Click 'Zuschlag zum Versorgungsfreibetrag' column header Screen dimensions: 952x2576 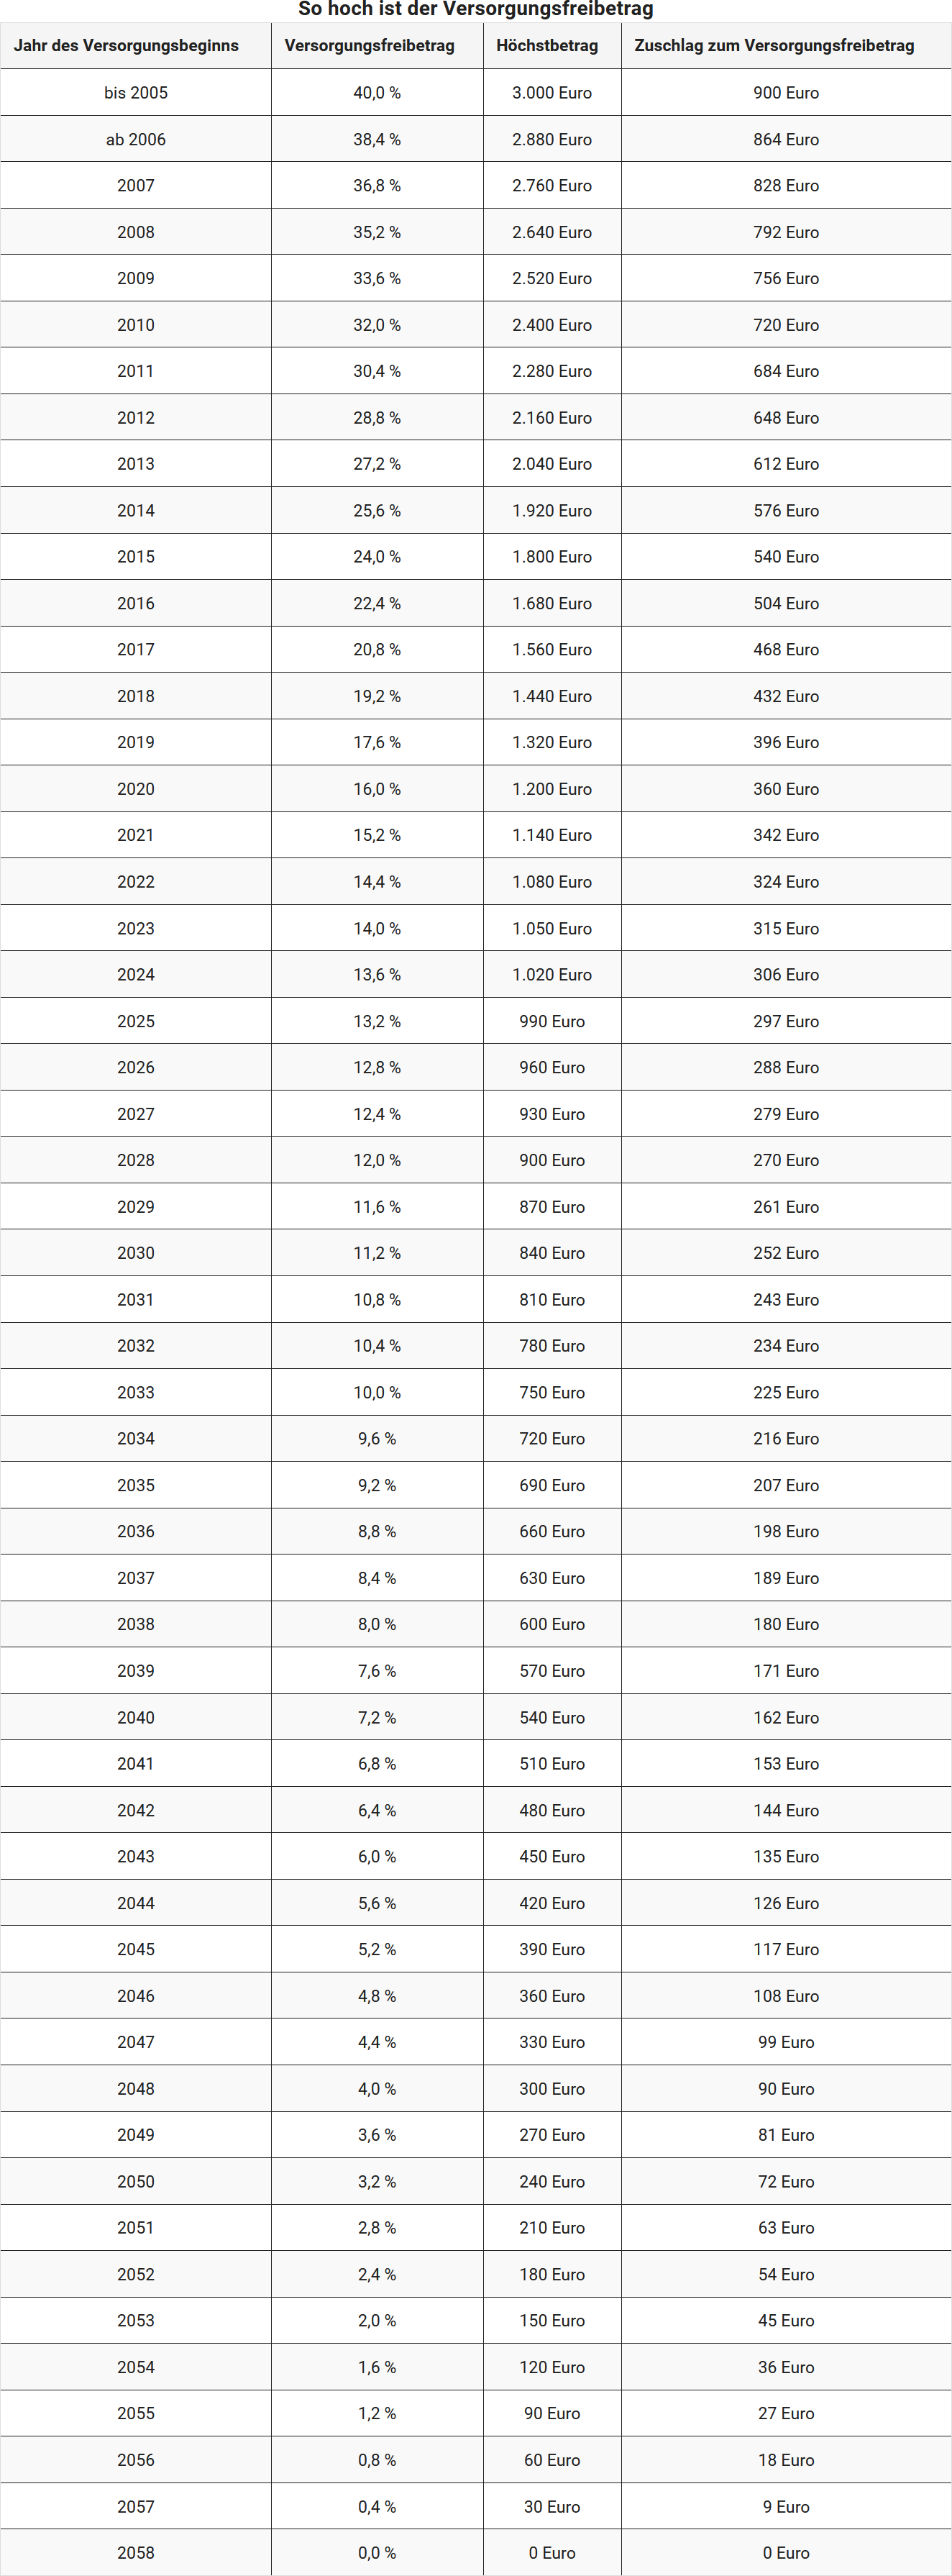(x=774, y=46)
